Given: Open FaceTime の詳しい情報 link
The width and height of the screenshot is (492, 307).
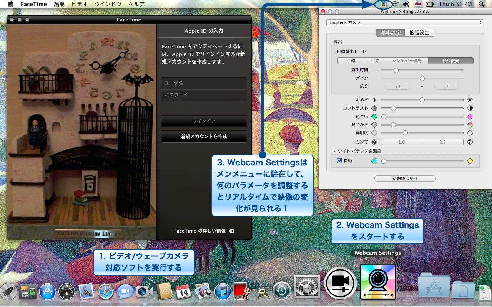Looking at the screenshot, I should point(204,231).
